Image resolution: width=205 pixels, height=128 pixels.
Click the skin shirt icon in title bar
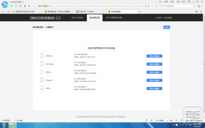click(x=189, y=2)
